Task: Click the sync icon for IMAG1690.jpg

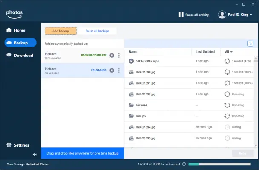Action: [x=227, y=72]
